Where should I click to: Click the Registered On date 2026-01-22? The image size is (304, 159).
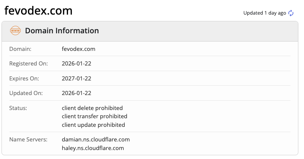click(77, 64)
